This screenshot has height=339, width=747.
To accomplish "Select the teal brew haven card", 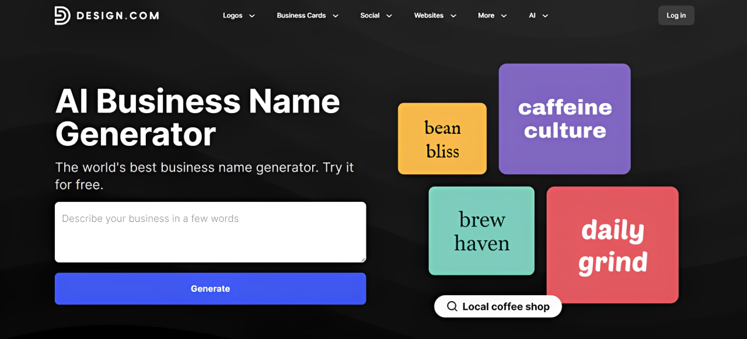I will tap(481, 231).
